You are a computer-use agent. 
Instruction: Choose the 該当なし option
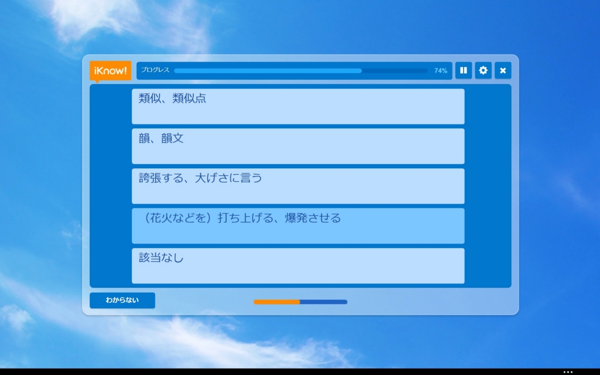298,265
